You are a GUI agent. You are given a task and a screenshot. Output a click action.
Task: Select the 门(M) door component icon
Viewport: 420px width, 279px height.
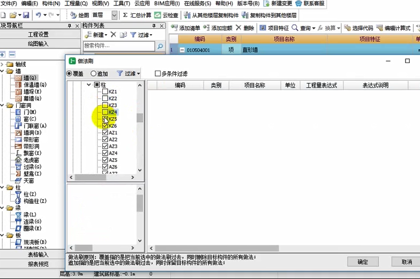19,112
